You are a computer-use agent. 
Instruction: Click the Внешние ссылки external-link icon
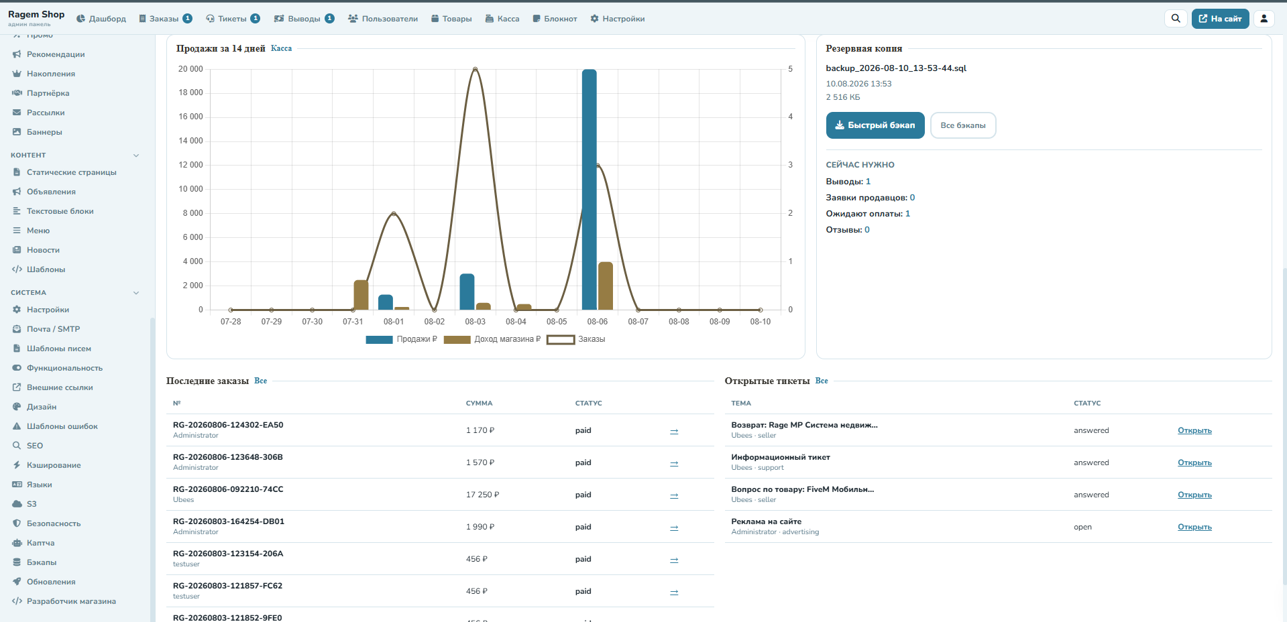pos(17,387)
